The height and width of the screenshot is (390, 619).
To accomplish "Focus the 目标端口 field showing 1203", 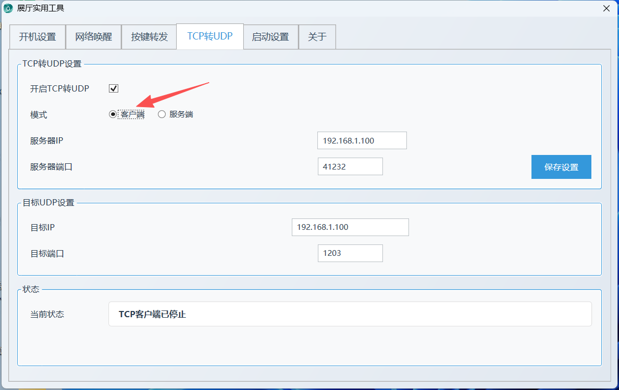I will [350, 253].
